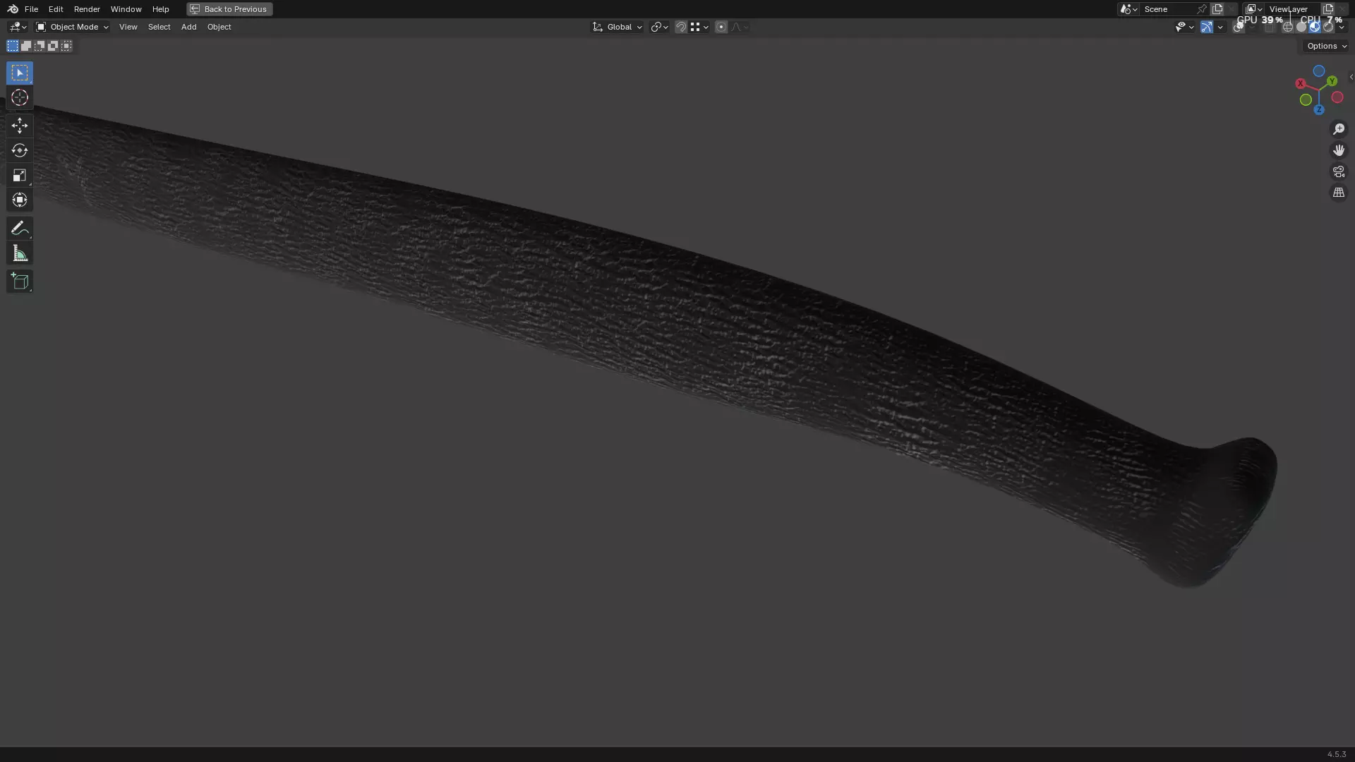Toggle perspective/orthographic grid view
Screen dimensions: 1355x762
pyautogui.click(x=1339, y=193)
